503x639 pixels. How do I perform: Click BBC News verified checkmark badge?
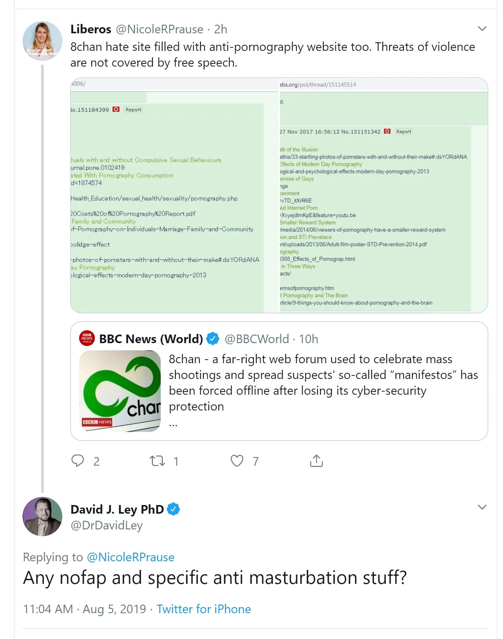213,338
